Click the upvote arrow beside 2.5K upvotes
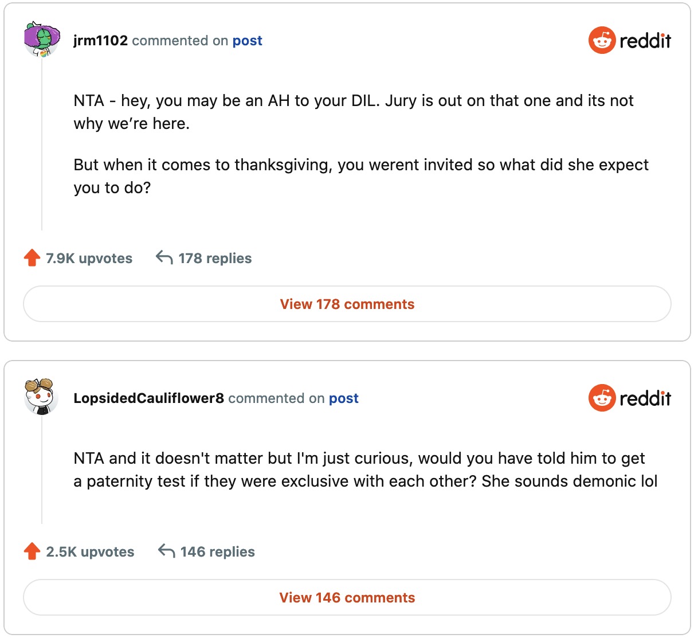The image size is (698, 642). 32,551
